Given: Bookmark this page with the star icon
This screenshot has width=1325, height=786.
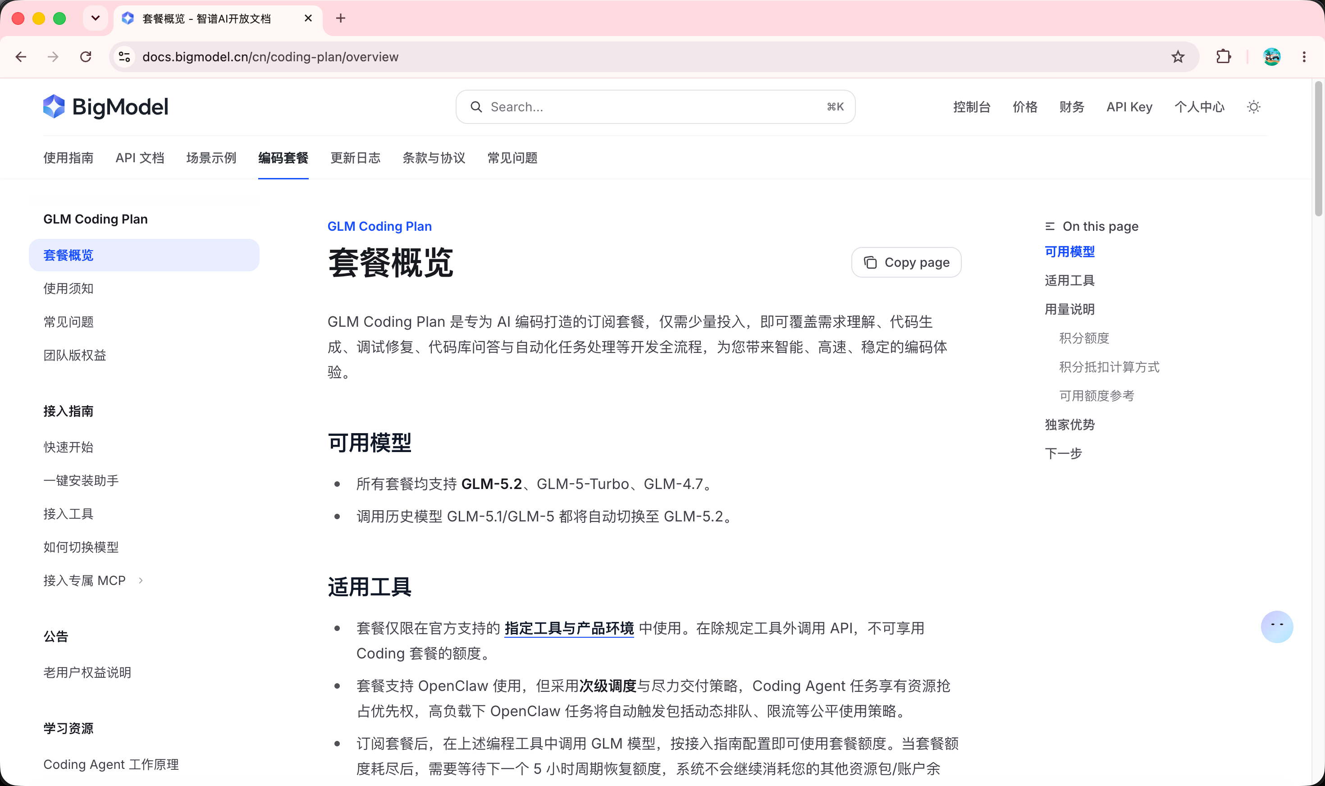Looking at the screenshot, I should pyautogui.click(x=1178, y=57).
